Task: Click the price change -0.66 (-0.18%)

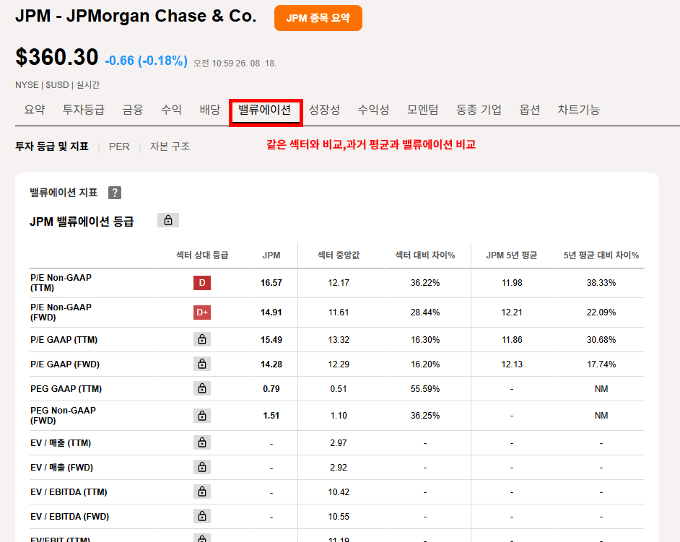Action: coord(146,61)
